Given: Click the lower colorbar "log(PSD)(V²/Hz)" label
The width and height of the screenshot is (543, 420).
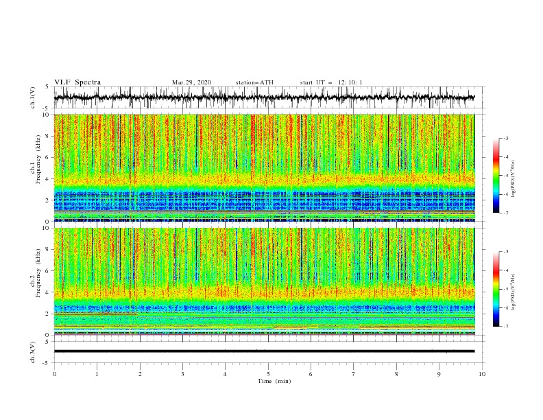Looking at the screenshot, I should (x=514, y=292).
